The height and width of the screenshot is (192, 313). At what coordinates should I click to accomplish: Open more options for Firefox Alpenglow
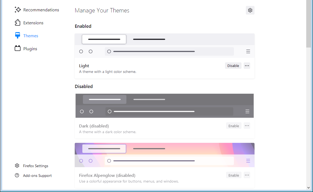[247, 175]
